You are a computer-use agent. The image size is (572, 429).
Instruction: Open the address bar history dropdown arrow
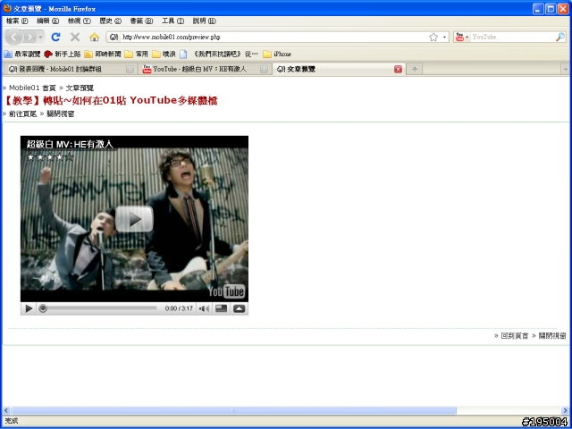click(444, 37)
